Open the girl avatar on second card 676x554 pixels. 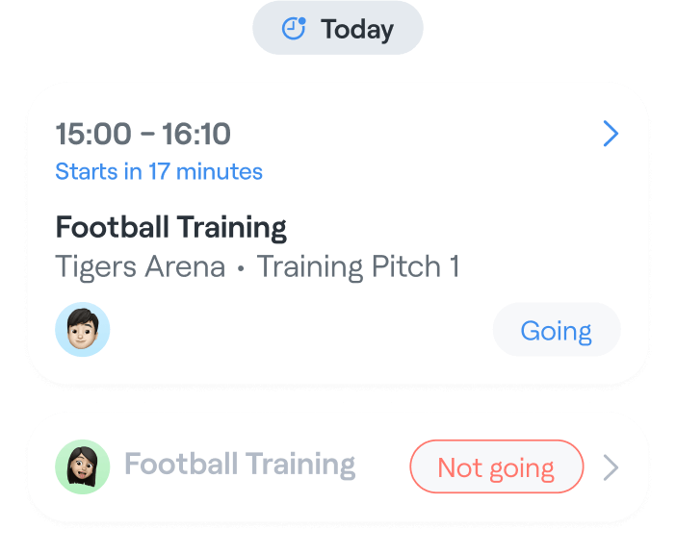coord(83,467)
